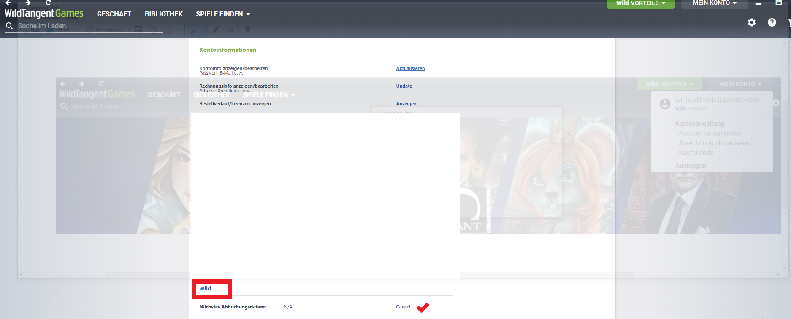
Task: Click the Update link for Rechnungsinfo
Action: tap(404, 86)
